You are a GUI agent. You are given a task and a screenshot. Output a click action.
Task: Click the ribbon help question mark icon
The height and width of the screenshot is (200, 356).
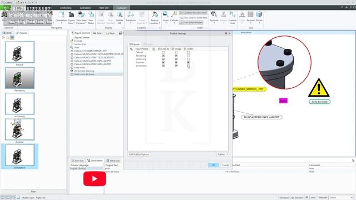tap(350, 7)
